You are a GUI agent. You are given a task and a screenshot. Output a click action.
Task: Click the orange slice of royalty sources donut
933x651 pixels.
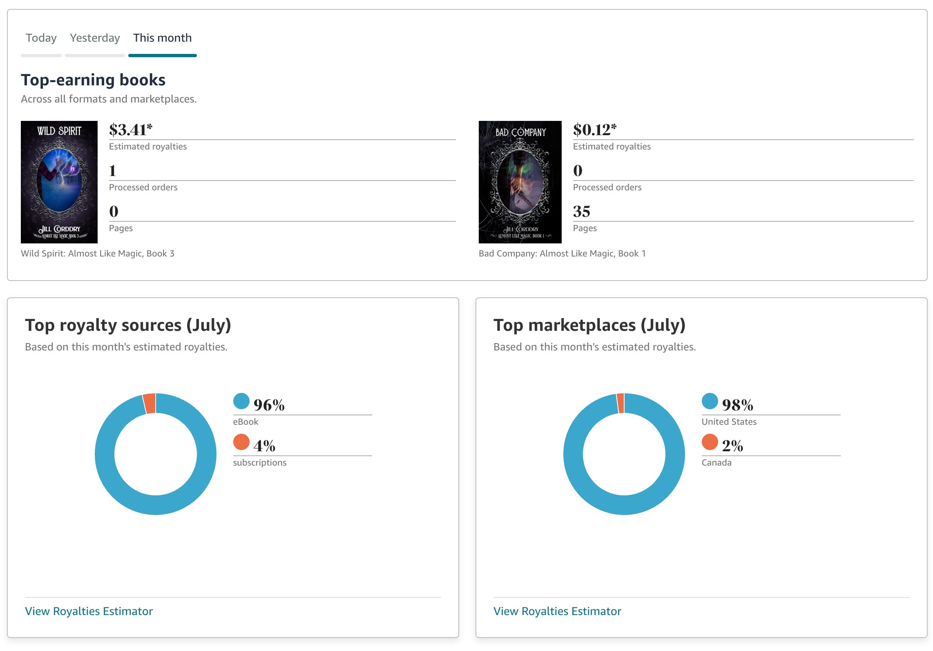(150, 404)
